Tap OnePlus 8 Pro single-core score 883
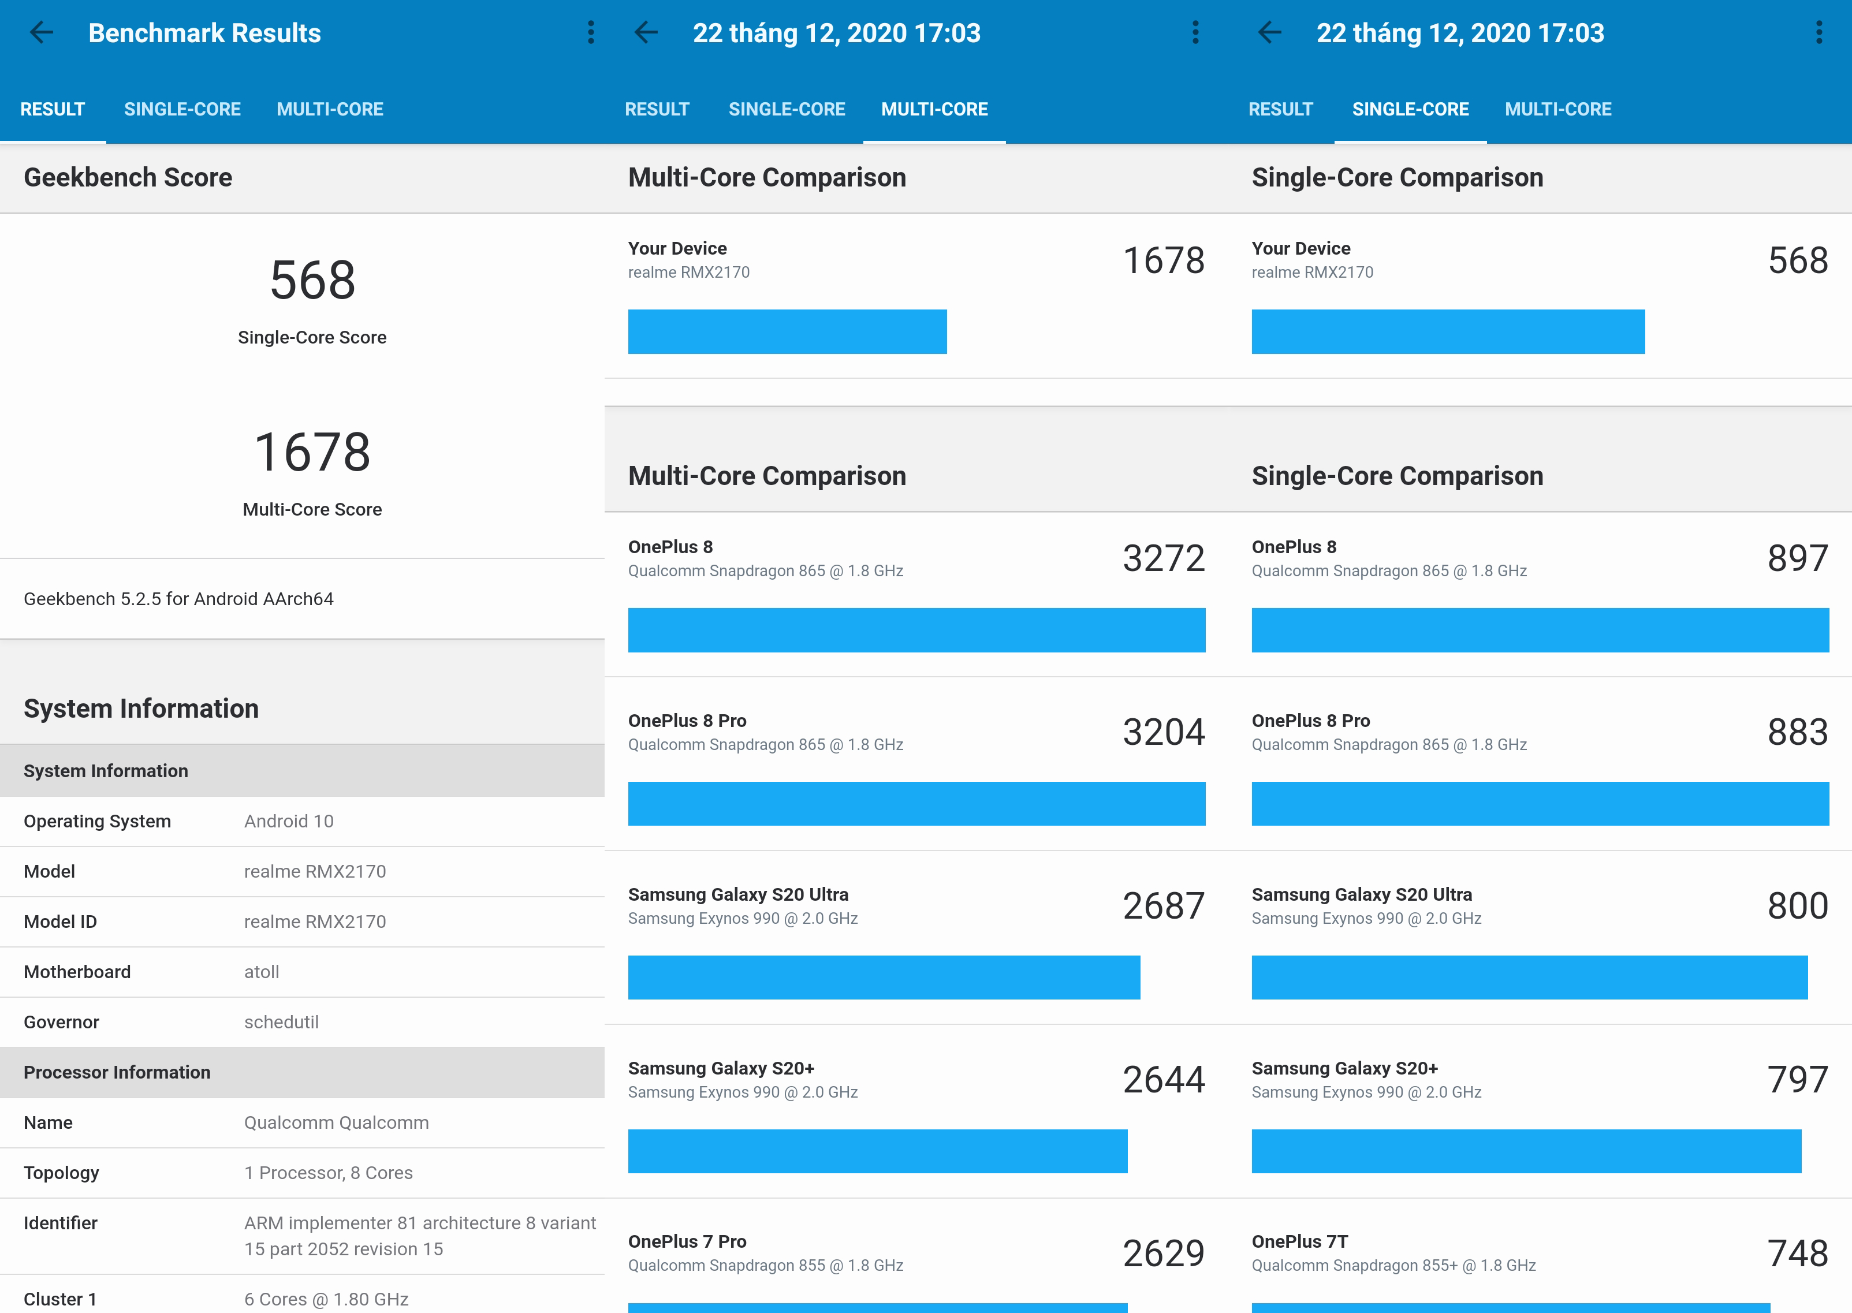 coord(1798,733)
